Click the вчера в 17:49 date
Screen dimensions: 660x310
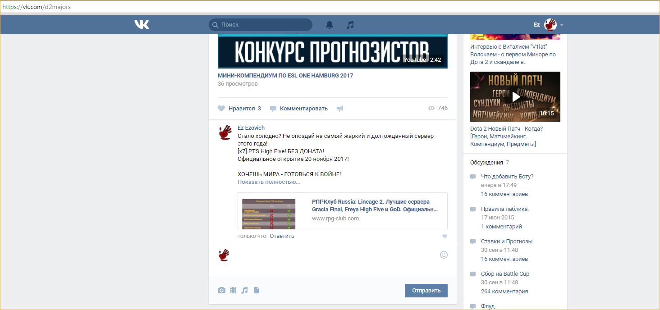point(499,185)
